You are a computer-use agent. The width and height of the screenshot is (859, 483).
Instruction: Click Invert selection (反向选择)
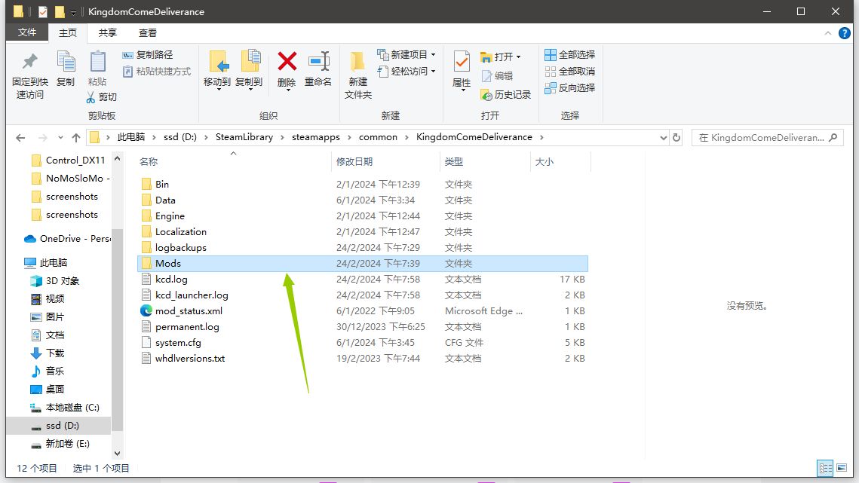569,87
